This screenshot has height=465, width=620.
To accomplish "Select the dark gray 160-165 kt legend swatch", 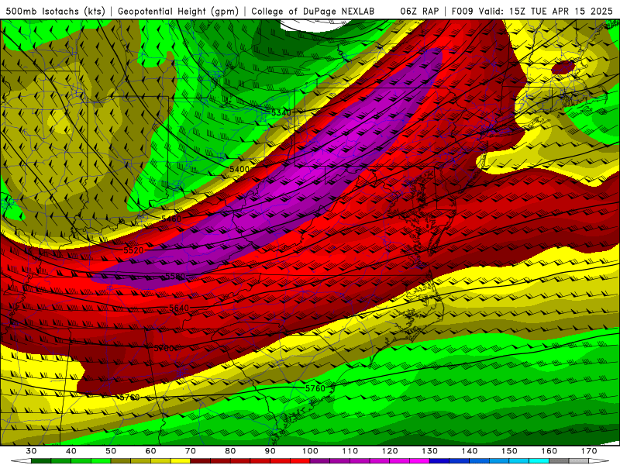I will (x=559, y=461).
